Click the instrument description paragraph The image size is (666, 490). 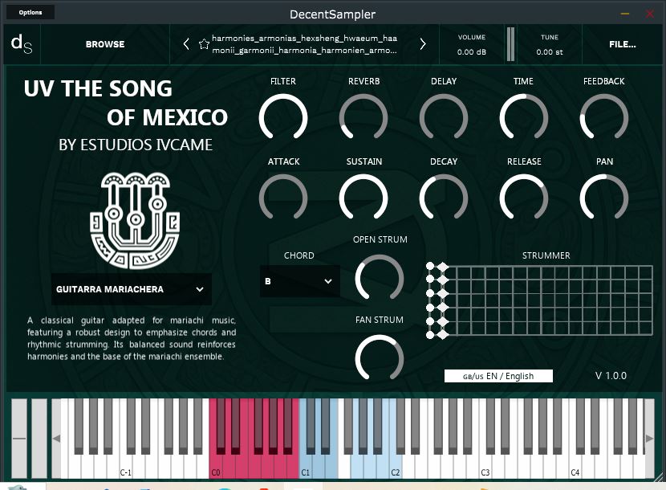click(x=132, y=338)
